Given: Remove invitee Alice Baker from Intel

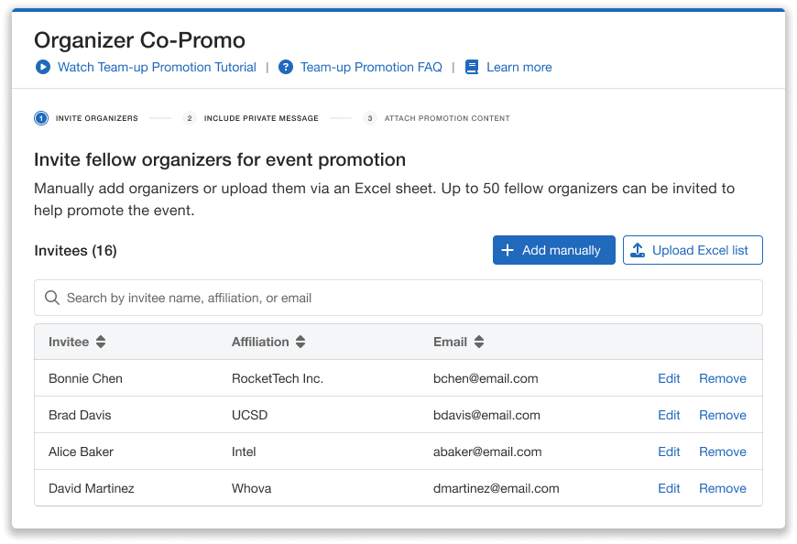Looking at the screenshot, I should 723,452.
